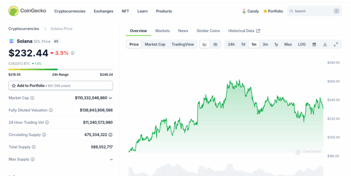The width and height of the screenshot is (351, 176).
Task: Expand chart to fullscreen
Action: 336,44
